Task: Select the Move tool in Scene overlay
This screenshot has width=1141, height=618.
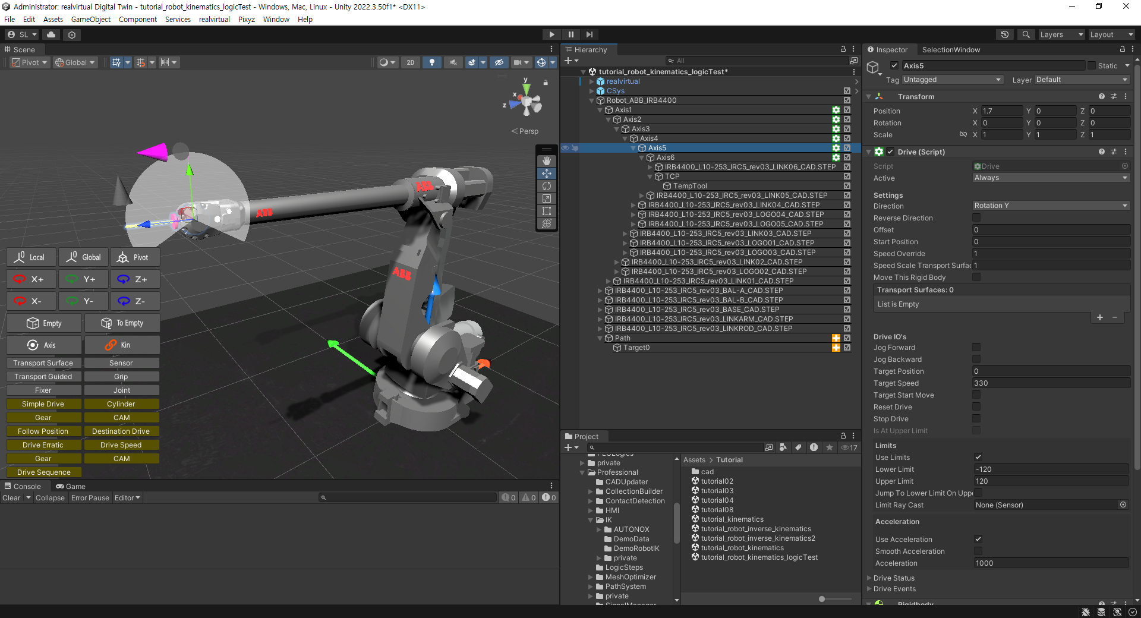Action: tap(547, 174)
